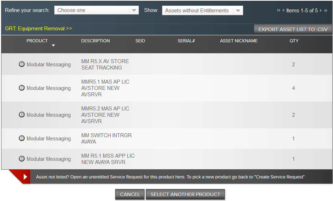Viewport: 333px width, 201px height.
Task: Sort by PRODUCT column header
Action: (37, 41)
